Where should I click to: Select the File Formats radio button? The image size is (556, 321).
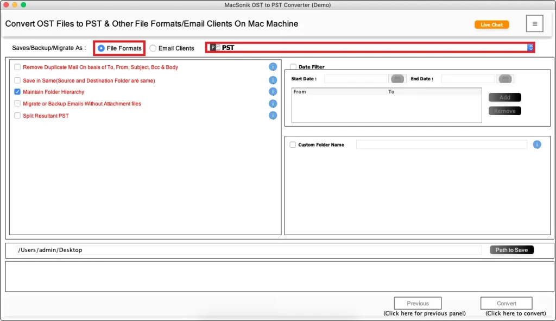pos(102,48)
